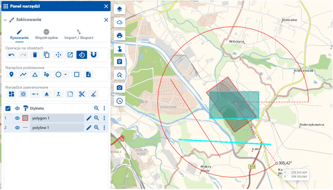Click the camera snapshot map button
Viewport: 333px width, 190px height.
click(120, 87)
